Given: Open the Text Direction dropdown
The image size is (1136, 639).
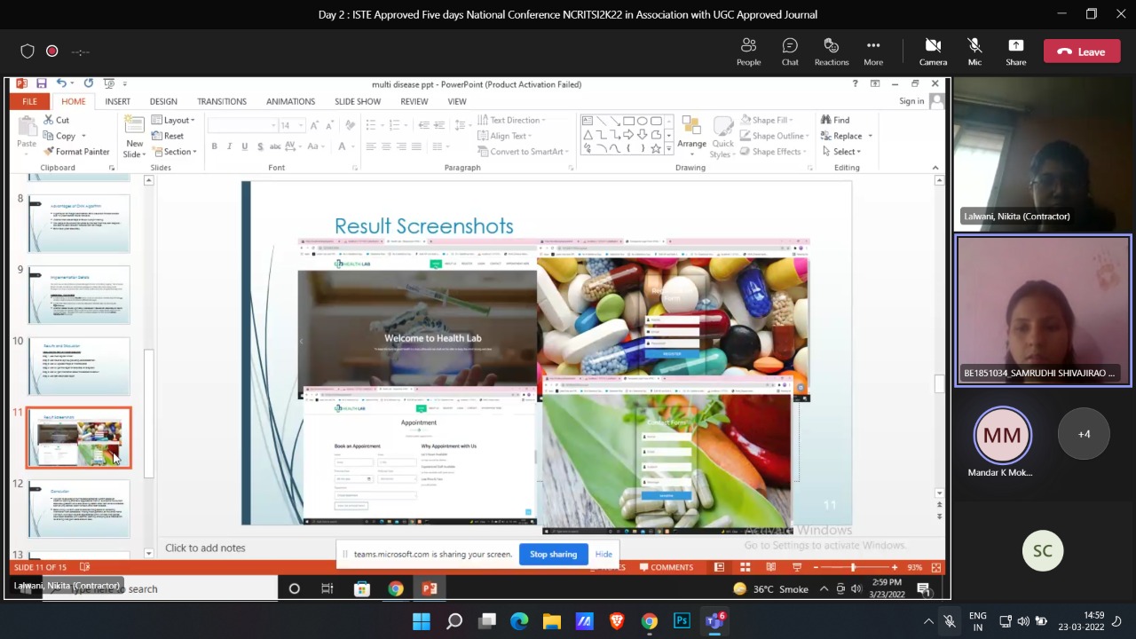Looking at the screenshot, I should coord(512,120).
